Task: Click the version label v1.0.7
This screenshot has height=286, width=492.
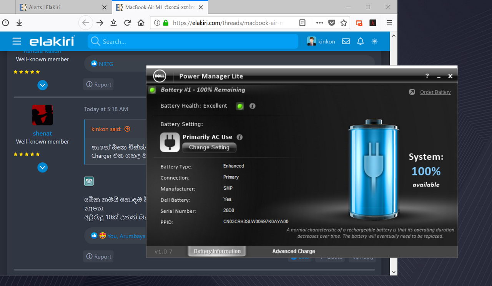Action: coord(163,252)
